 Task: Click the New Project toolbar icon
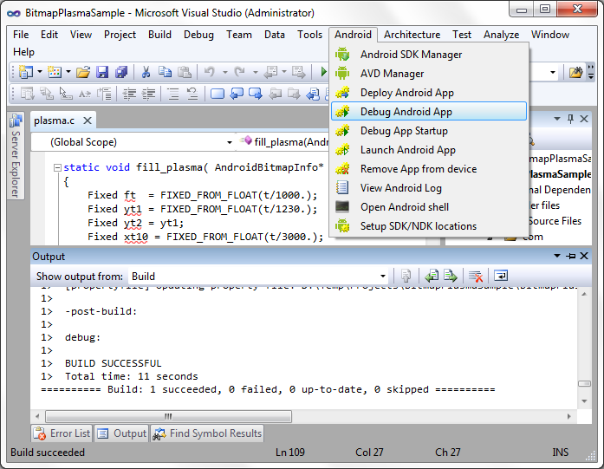pos(26,72)
